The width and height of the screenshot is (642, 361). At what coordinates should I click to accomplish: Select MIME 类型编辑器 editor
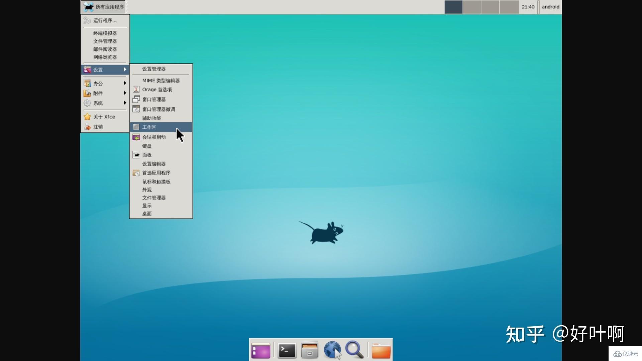160,80
